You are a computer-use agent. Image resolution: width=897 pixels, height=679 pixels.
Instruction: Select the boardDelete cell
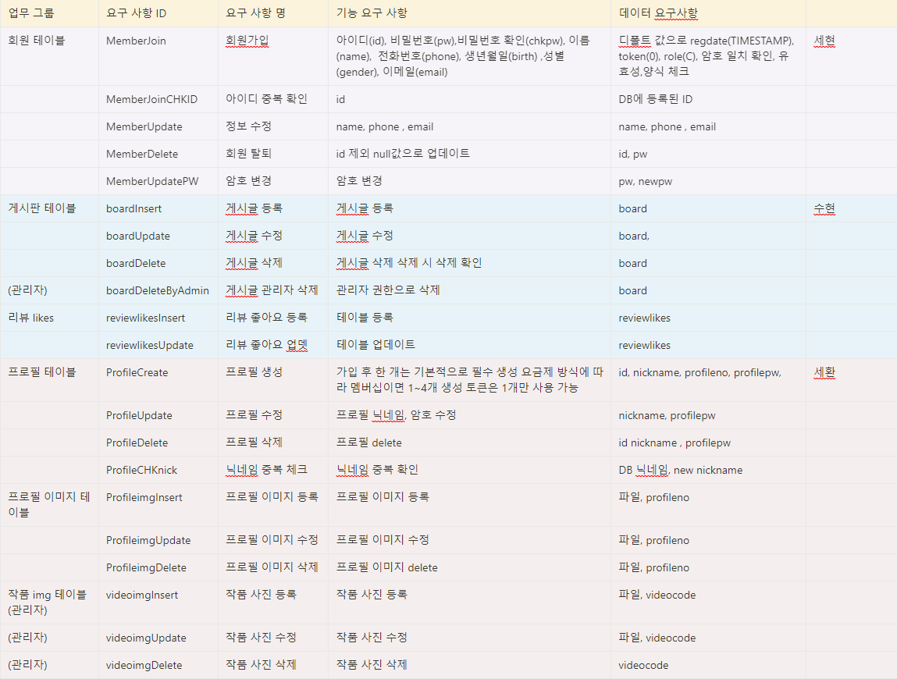tap(158, 263)
